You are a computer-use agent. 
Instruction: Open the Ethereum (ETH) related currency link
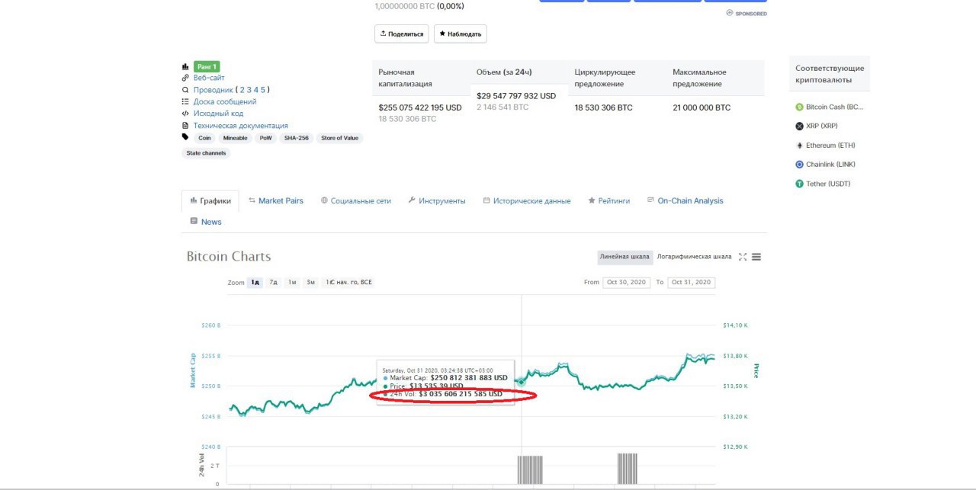[x=830, y=146]
